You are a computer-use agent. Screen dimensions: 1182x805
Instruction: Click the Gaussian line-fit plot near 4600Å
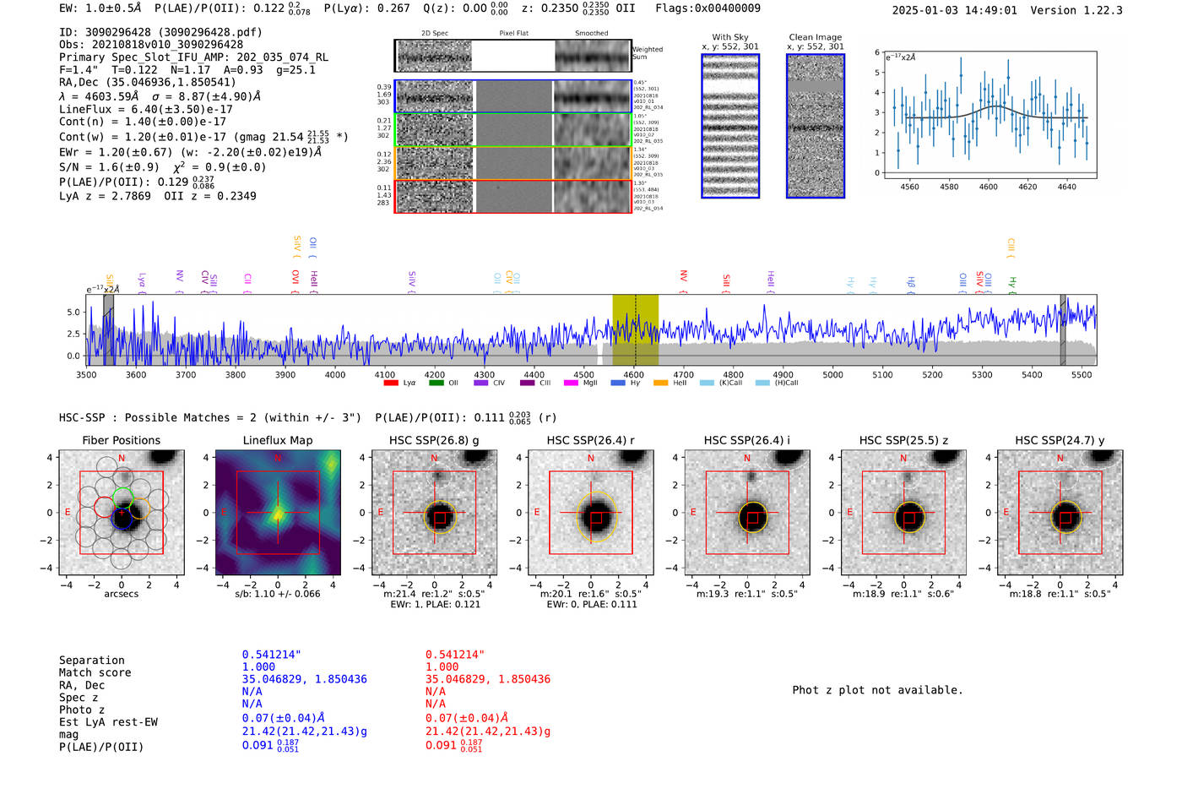click(x=989, y=115)
